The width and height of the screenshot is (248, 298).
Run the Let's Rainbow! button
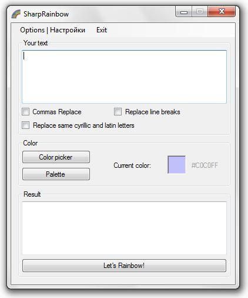[124, 266]
